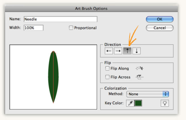This screenshot has height=120, width=186.
Task: Click the Name field containing Needle
Action: tap(61, 19)
